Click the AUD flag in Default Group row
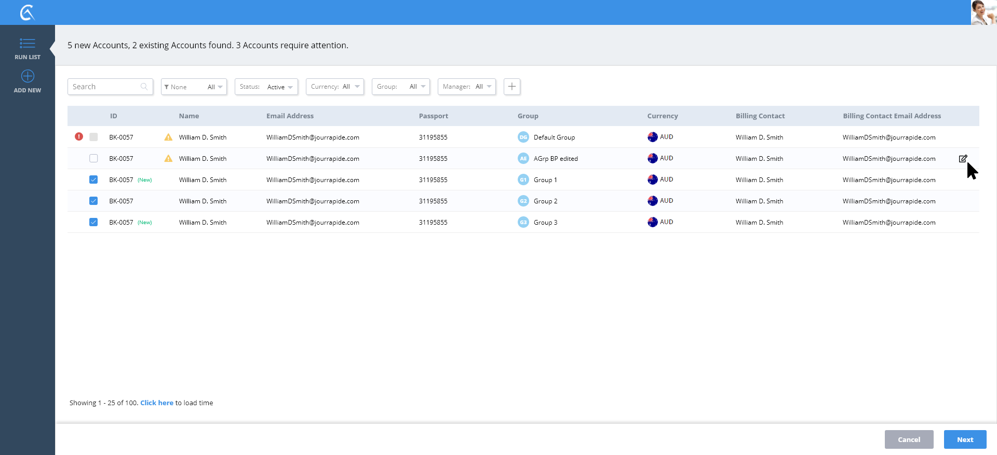997x455 pixels. [653, 137]
